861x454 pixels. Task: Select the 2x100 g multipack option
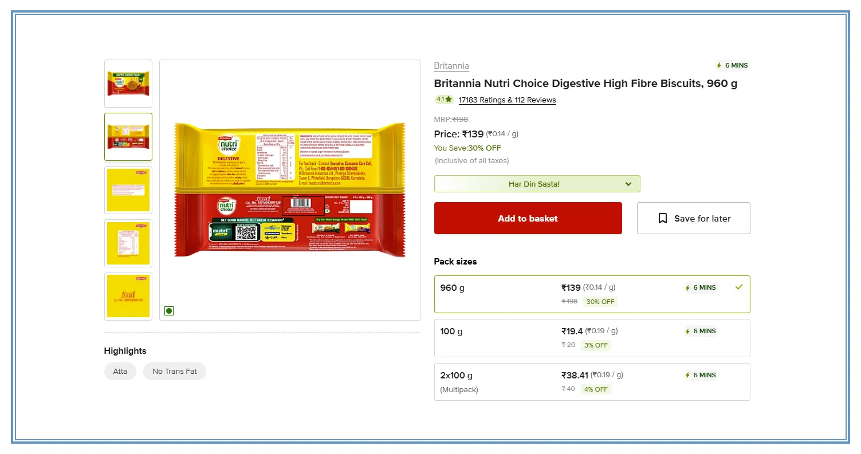tap(592, 382)
